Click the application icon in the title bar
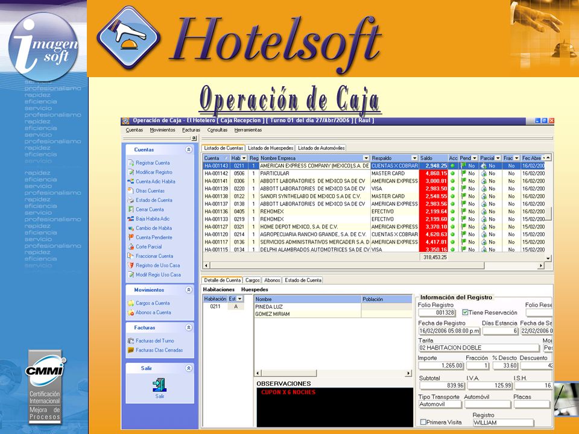 coord(125,121)
